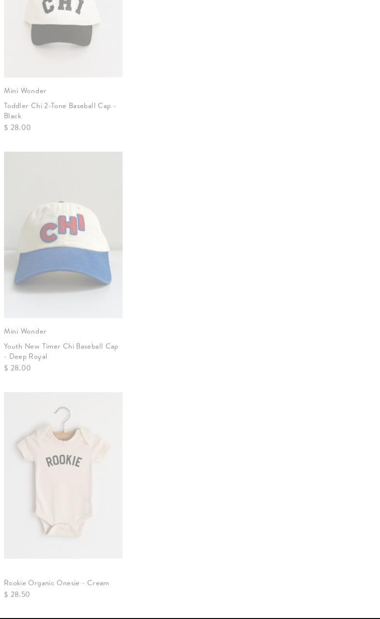Open the Toddler Chi 2-Tone Baseball Cap title link
380x619 pixels.
coord(60,110)
